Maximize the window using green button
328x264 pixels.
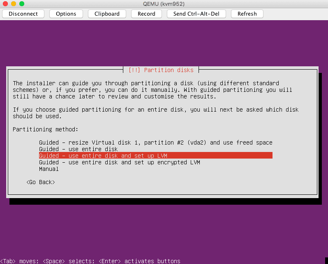pos(22,4)
